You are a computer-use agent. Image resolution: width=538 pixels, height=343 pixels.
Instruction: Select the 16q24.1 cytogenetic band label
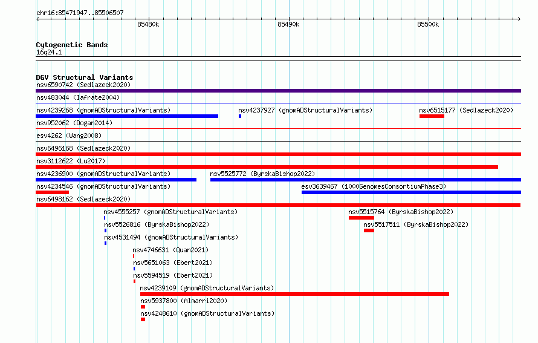(49, 53)
